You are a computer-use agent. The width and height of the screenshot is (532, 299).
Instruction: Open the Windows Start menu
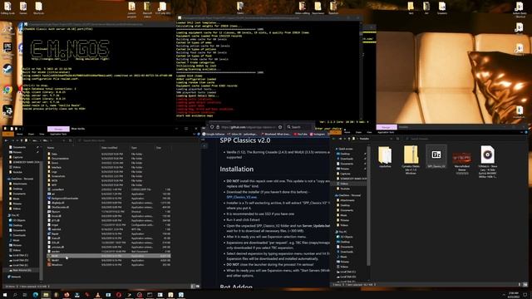pos(5,295)
